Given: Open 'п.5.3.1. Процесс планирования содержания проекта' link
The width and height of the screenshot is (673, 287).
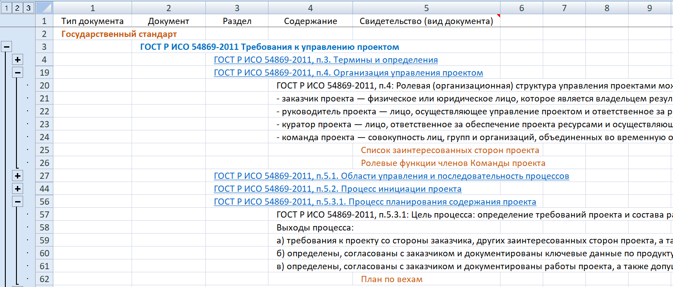Looking at the screenshot, I should (x=375, y=202).
